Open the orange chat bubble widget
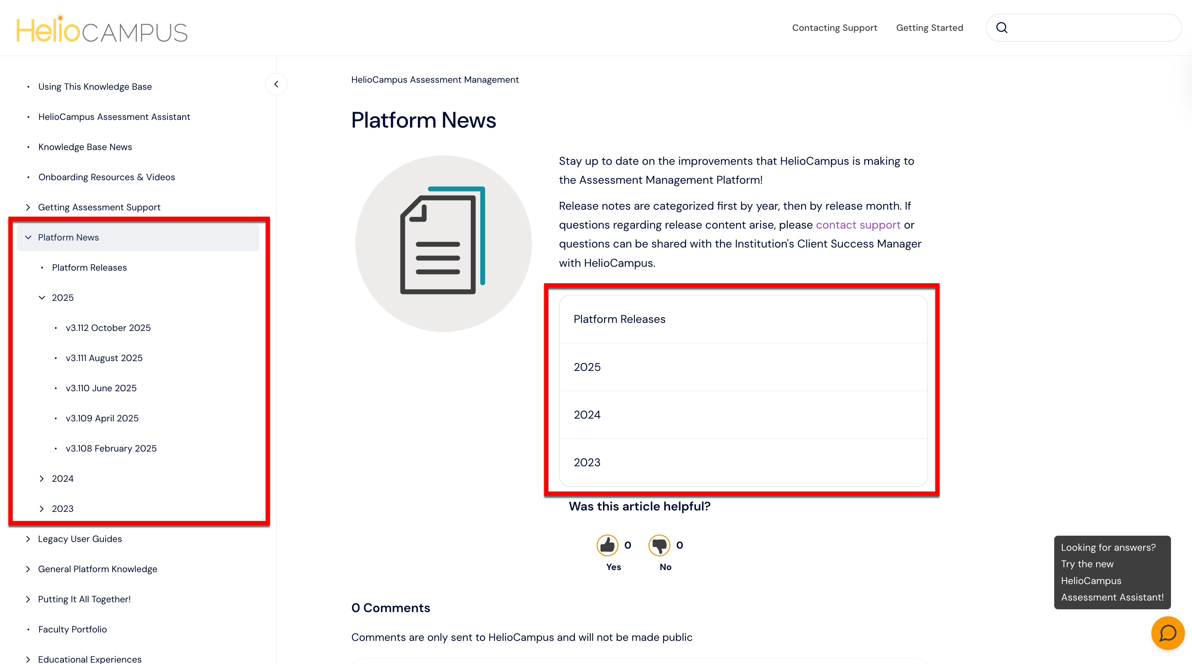Screen dimensions: 1192x664 pyautogui.click(x=1167, y=633)
